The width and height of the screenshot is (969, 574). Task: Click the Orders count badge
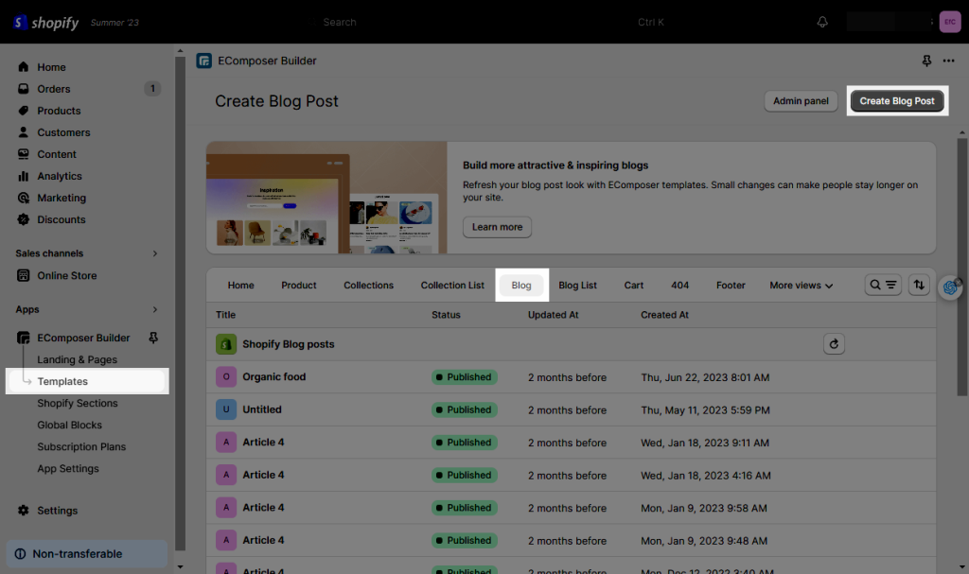click(x=152, y=88)
